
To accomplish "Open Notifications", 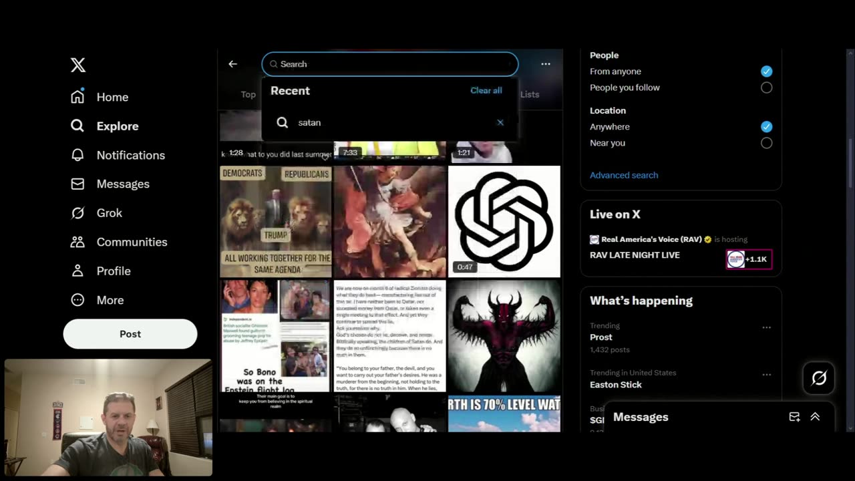I will [x=118, y=155].
